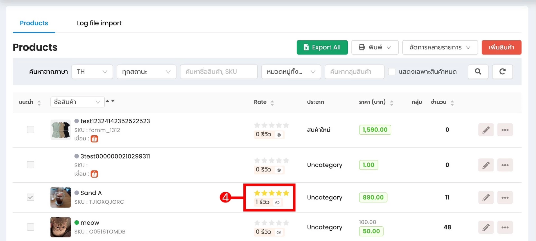
Task: Toggle แสดงเฉพาะสินค้าหมด checkbox
Action: [x=392, y=72]
